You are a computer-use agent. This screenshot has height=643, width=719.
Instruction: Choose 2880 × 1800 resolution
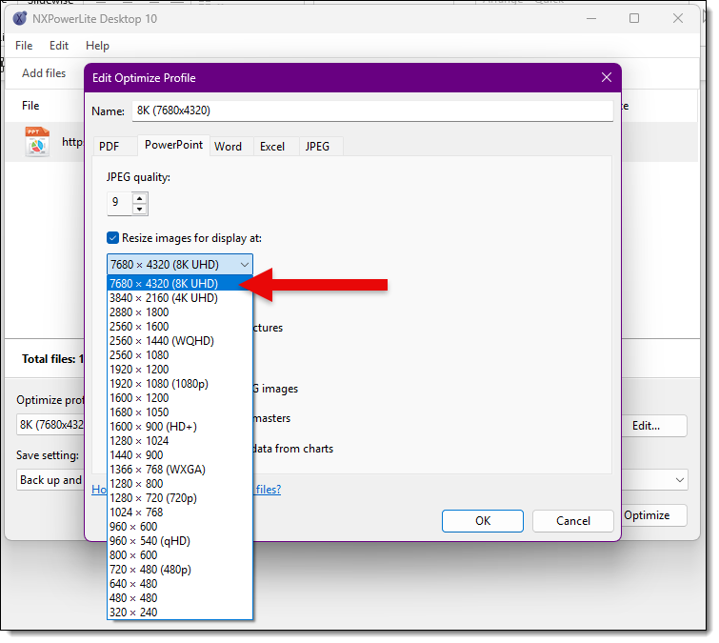tap(180, 312)
